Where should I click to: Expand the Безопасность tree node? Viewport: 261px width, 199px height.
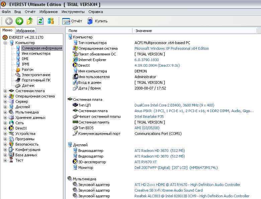(5, 144)
